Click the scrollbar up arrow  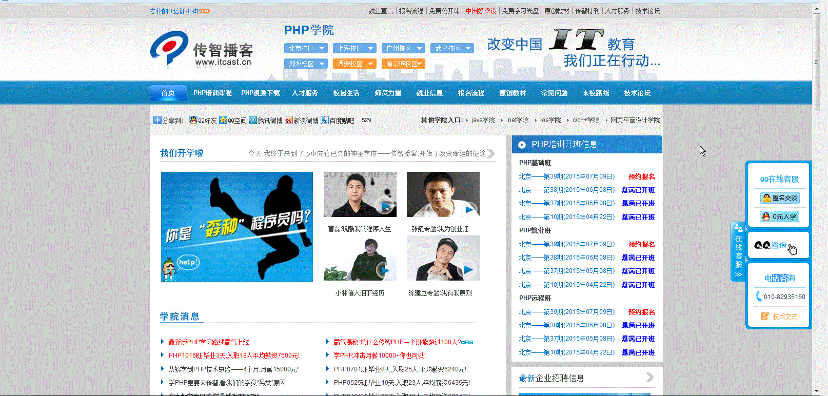click(x=816, y=9)
